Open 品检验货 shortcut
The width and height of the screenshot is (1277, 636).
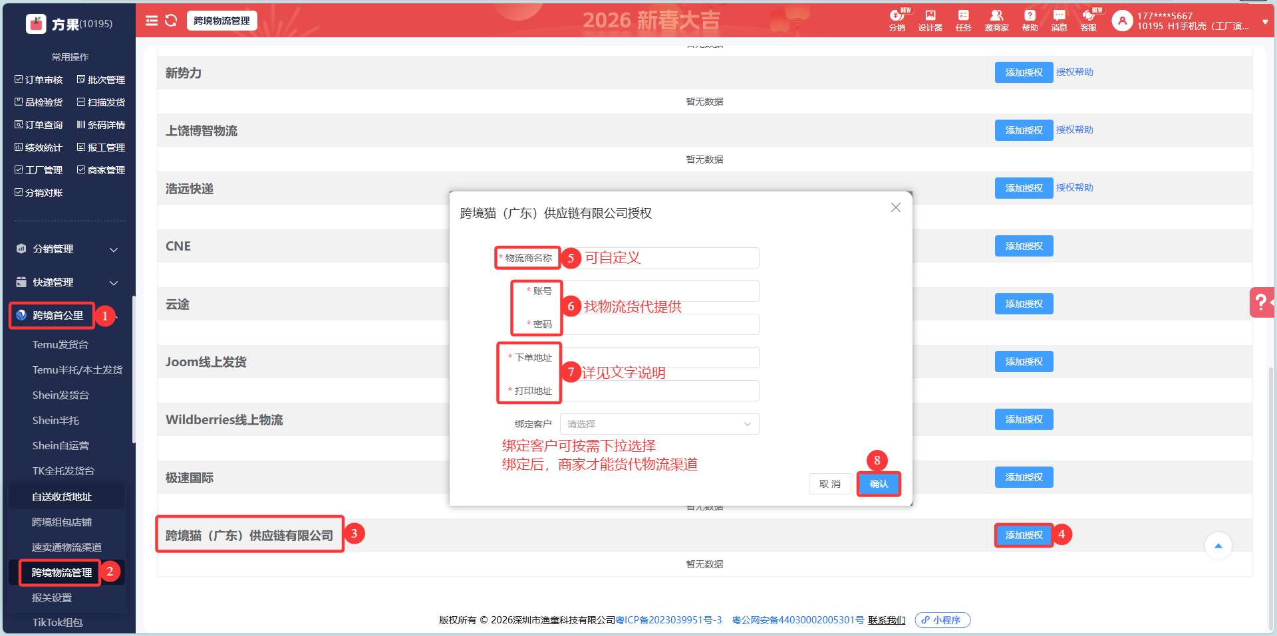[39, 102]
